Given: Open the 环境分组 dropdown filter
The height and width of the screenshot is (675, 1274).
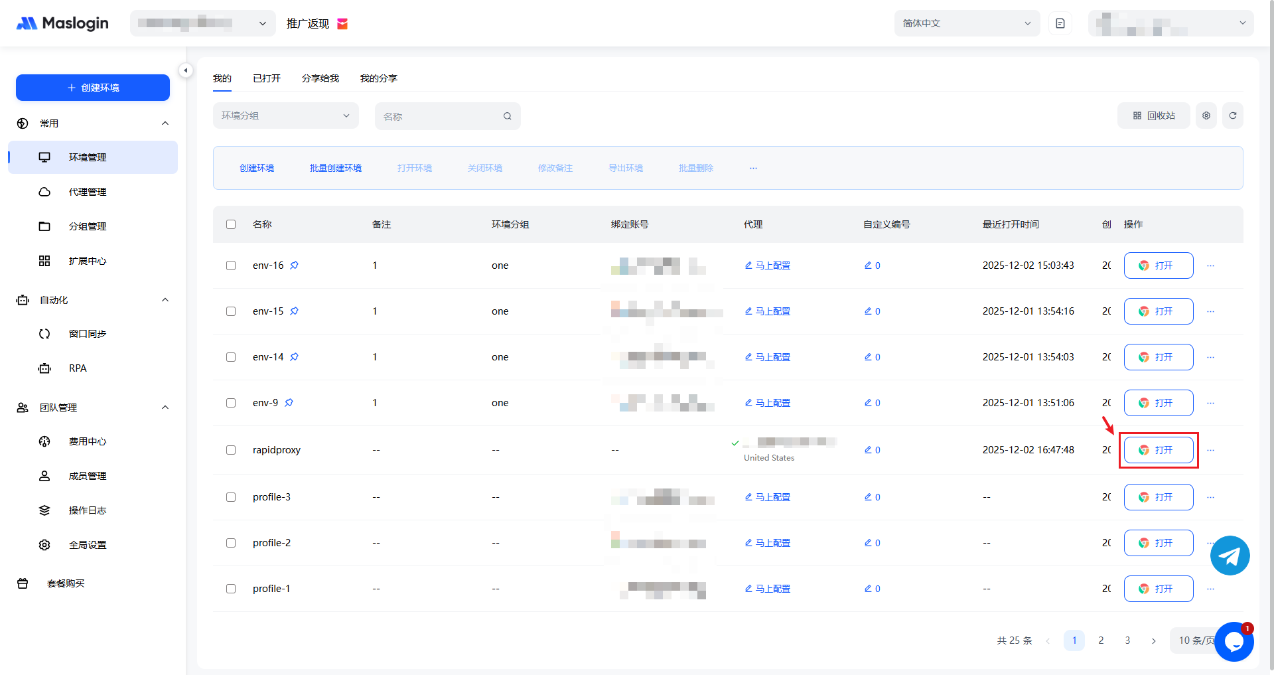Looking at the screenshot, I should point(285,115).
